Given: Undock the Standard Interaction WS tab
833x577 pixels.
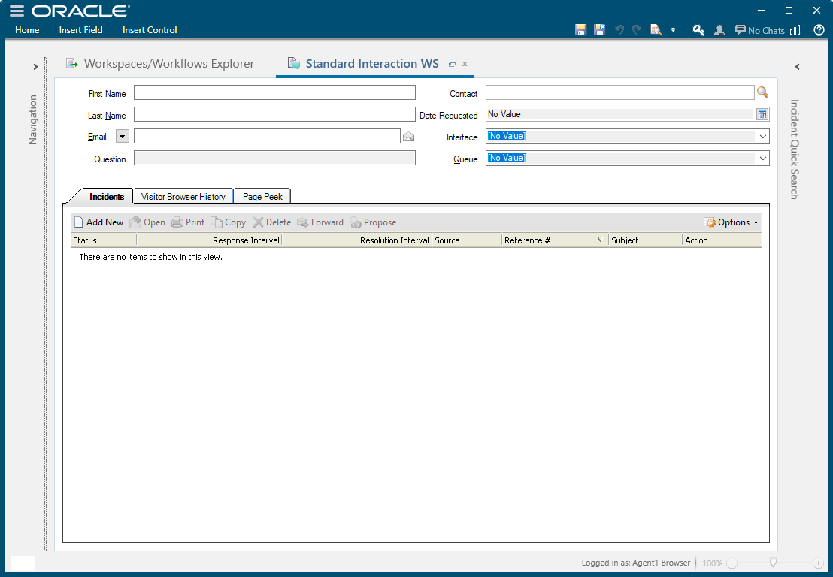Looking at the screenshot, I should pos(452,64).
